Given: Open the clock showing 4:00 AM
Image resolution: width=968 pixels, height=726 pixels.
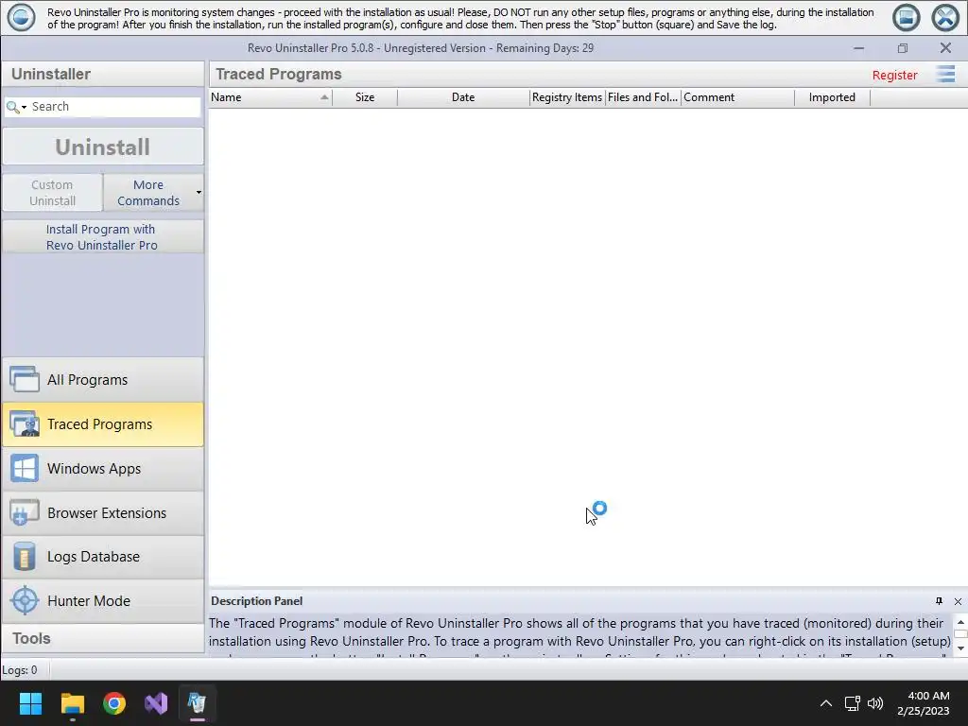Looking at the screenshot, I should (x=923, y=703).
